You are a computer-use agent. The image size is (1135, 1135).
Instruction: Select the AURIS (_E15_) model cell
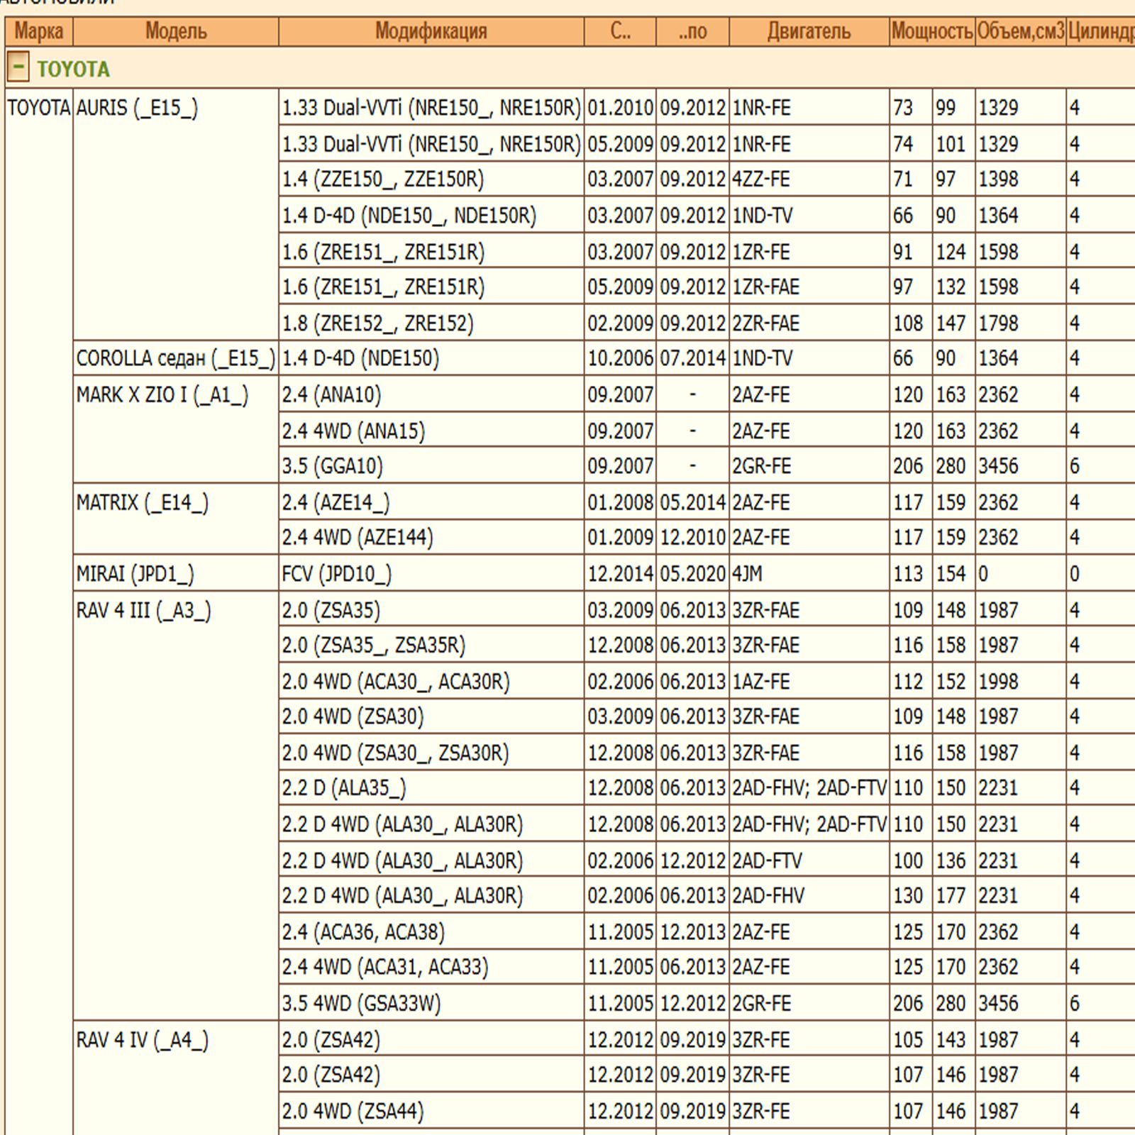[x=137, y=108]
